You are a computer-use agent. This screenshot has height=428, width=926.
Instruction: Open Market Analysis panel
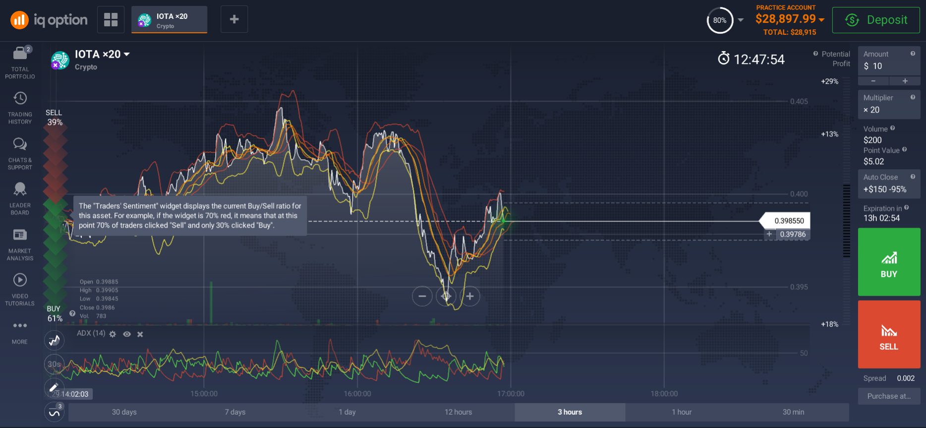pos(20,244)
